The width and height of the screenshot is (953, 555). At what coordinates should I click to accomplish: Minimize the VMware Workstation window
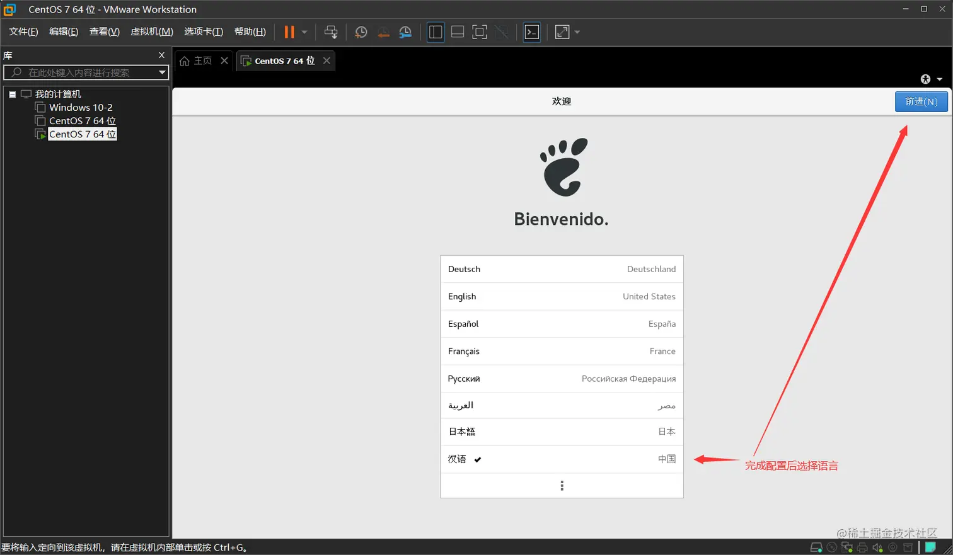pos(906,9)
